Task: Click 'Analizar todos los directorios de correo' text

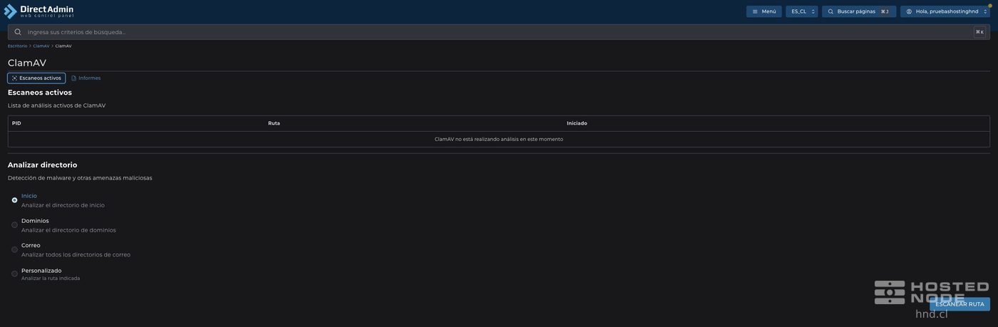Action: (x=76, y=254)
